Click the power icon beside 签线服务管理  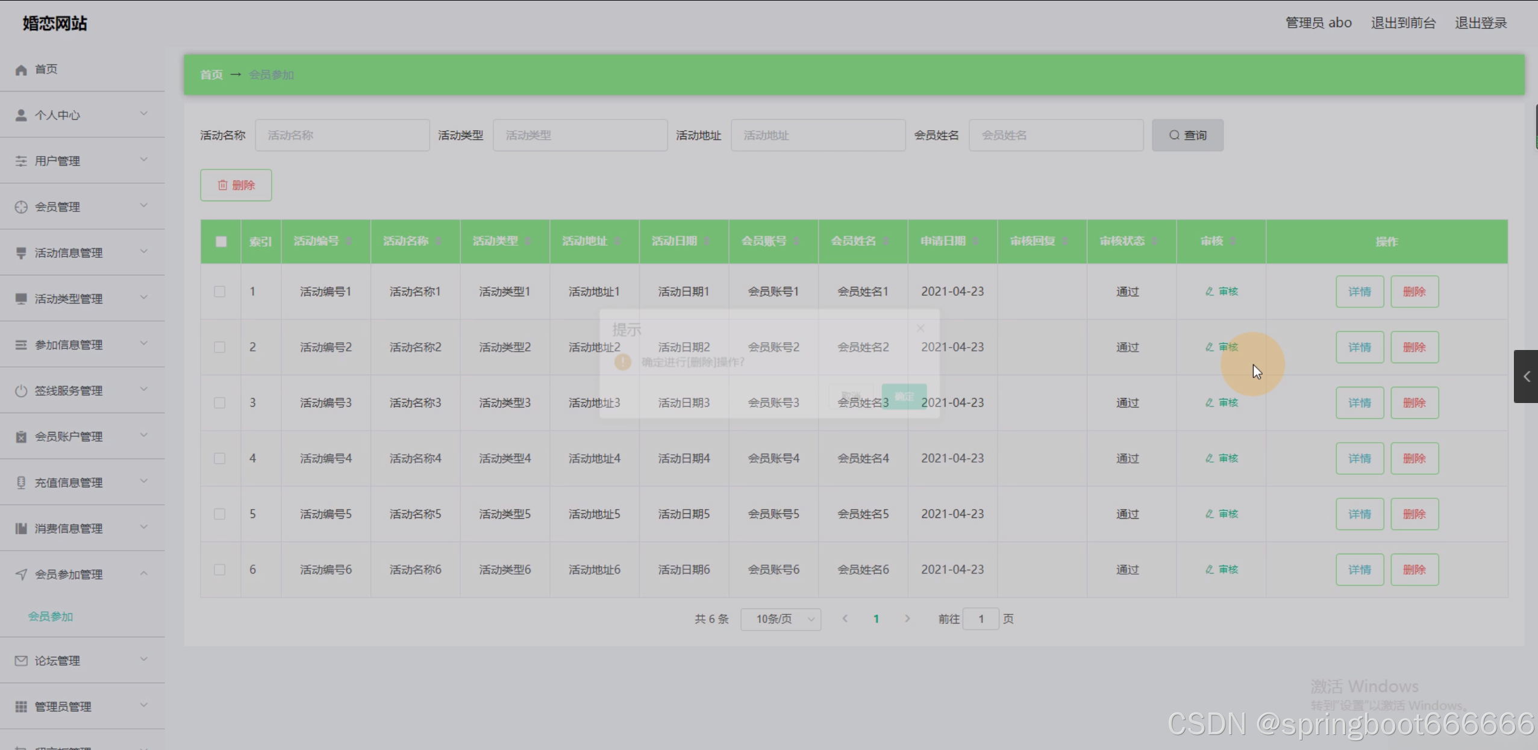click(x=21, y=391)
